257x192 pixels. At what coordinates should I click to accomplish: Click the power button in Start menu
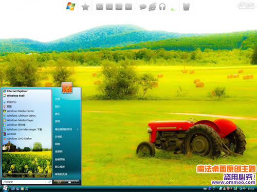[59, 182]
